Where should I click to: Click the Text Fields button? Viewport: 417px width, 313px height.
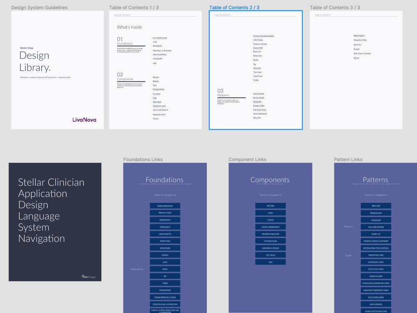pos(271,255)
